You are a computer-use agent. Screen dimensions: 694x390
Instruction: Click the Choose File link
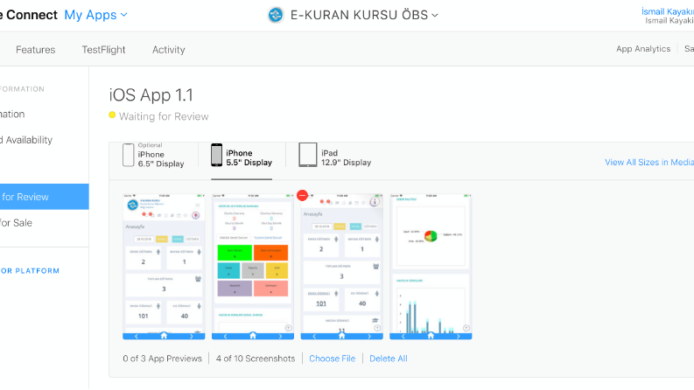(332, 359)
